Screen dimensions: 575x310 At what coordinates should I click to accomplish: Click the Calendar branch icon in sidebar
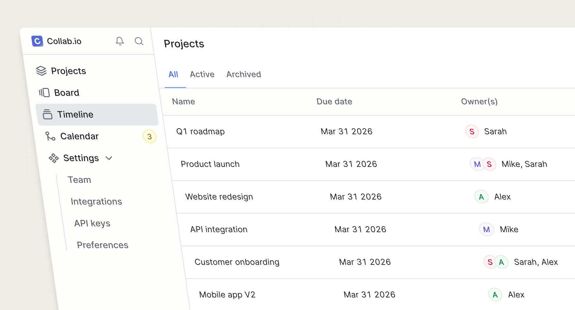click(x=50, y=136)
